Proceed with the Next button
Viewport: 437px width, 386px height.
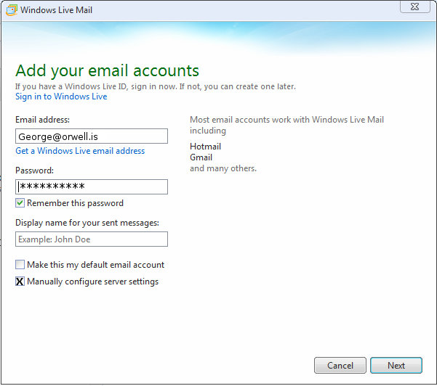click(396, 365)
